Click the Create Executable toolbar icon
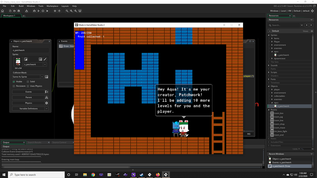 [26, 11]
